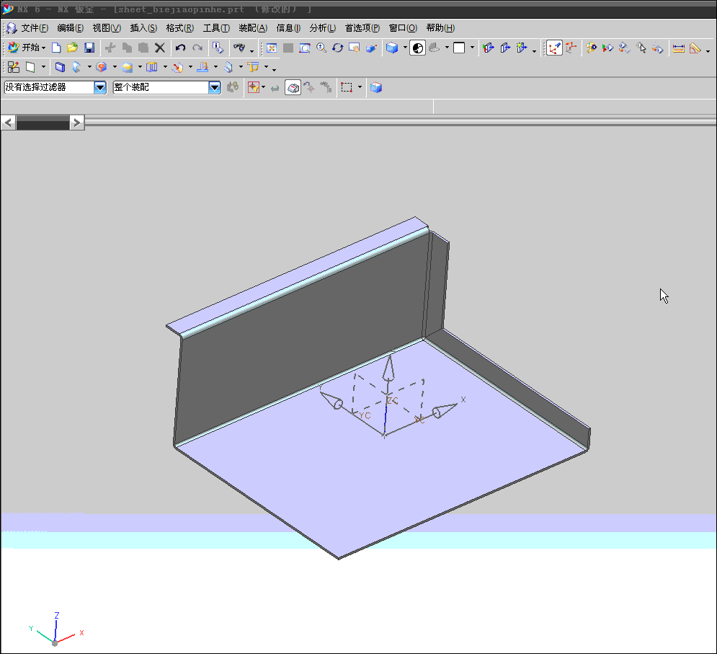Image resolution: width=717 pixels, height=654 pixels.
Task: Click the Delete X icon
Action: click(159, 48)
